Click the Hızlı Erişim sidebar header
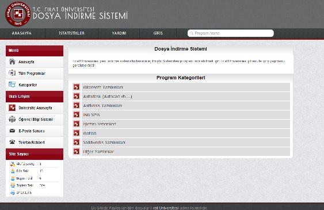Screen dimensions: 324x210 35,97
